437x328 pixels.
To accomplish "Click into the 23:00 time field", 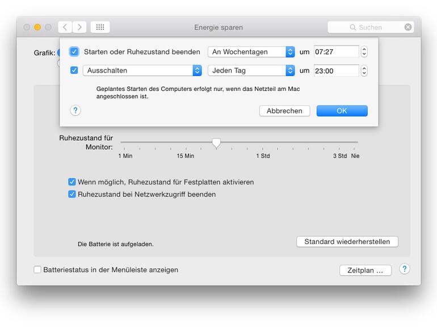I will click(337, 71).
